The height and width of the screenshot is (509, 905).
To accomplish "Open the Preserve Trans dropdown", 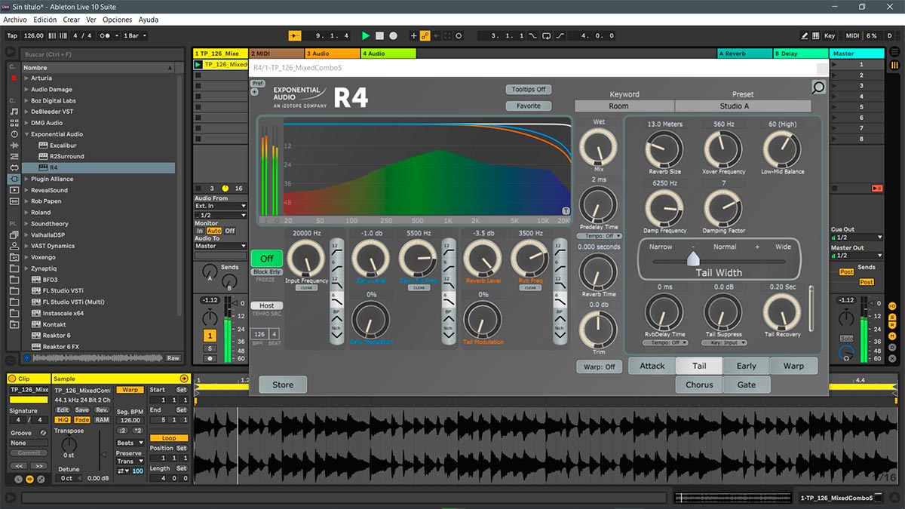I will tap(129, 461).
